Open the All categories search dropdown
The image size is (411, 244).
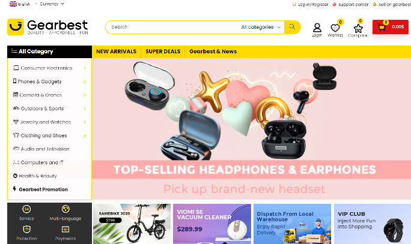click(261, 27)
